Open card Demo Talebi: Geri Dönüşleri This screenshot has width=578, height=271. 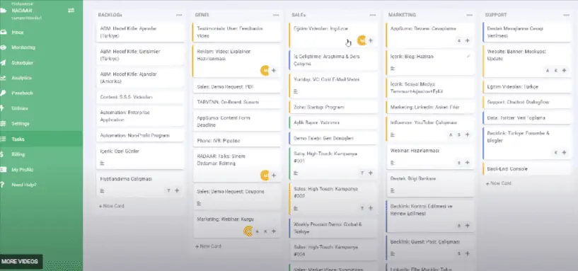[333, 138]
